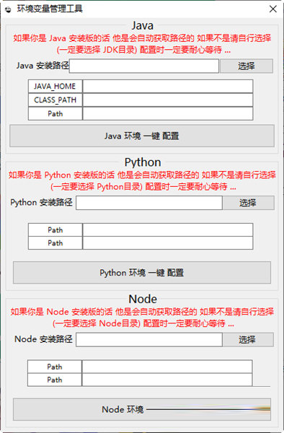This screenshot has width=284, height=433.
Task: Click the Python section heading
Action: pyautogui.click(x=143, y=162)
